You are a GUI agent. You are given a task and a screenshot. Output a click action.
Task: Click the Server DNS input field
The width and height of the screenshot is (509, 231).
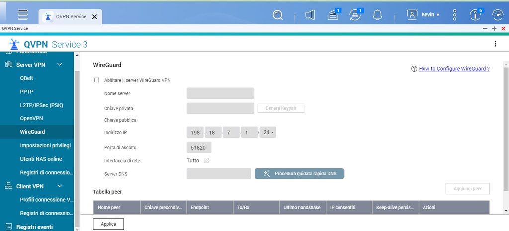[219, 174]
